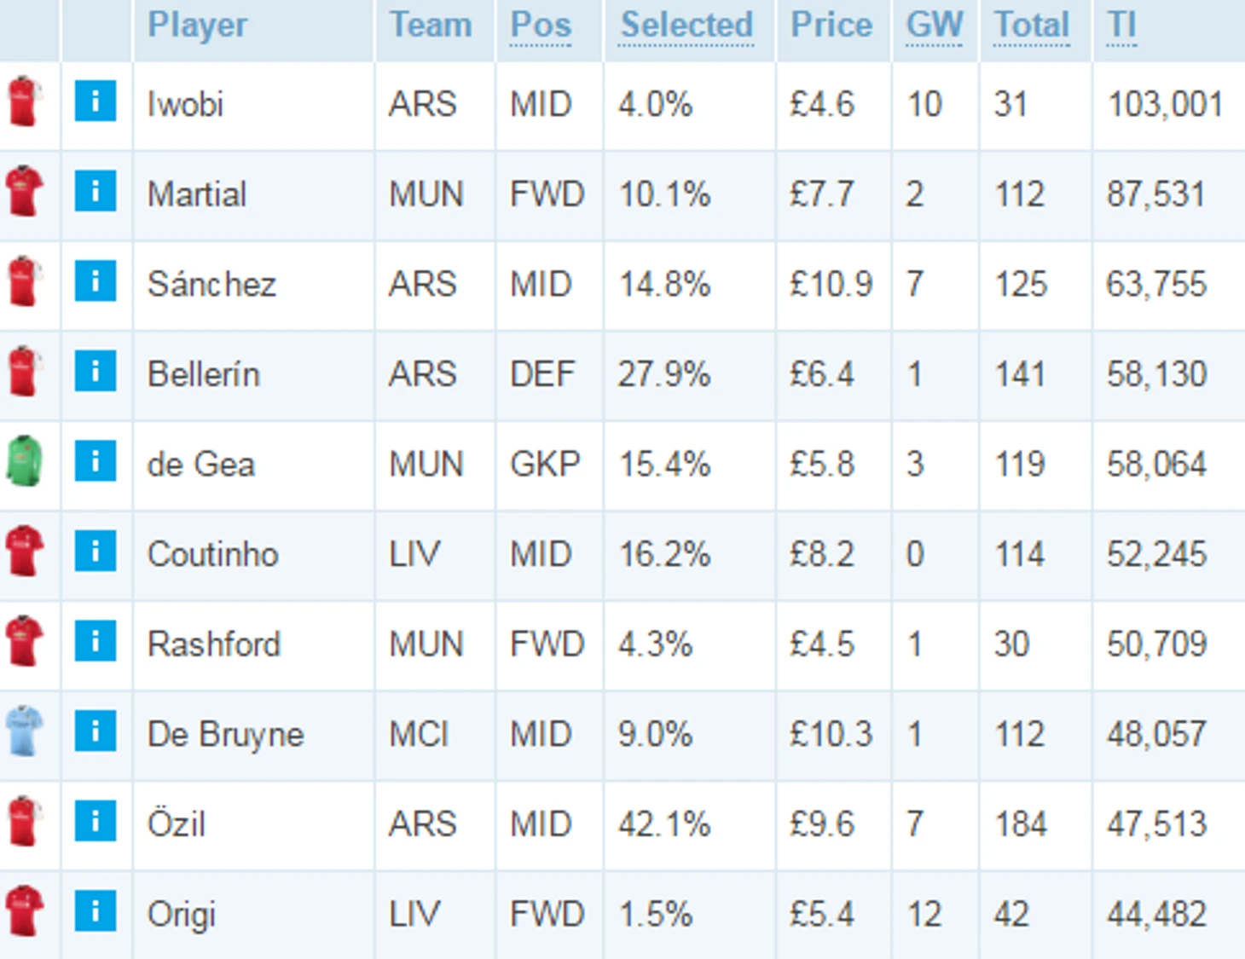Screen dimensions: 1245x959
Task: Sort by the GW column header
Action: coord(935,25)
